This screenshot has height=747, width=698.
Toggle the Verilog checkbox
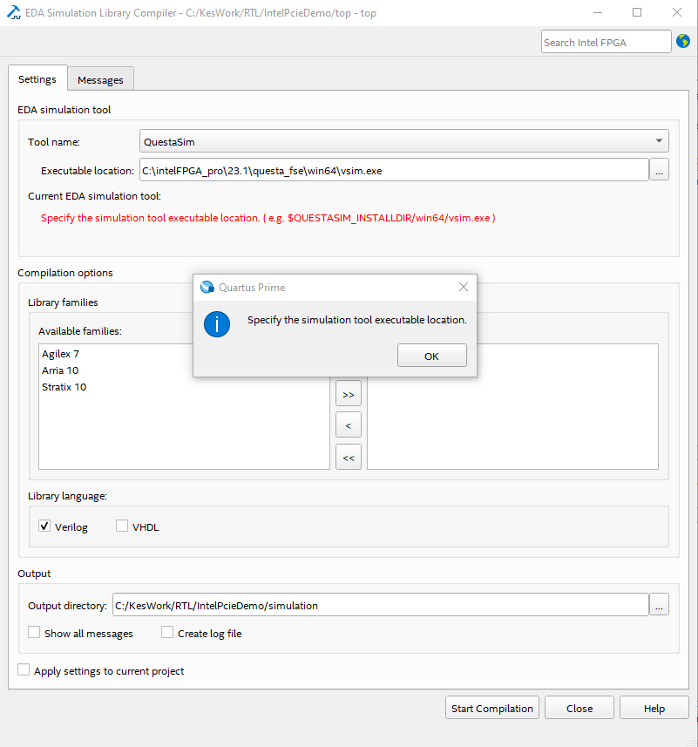[x=44, y=526]
